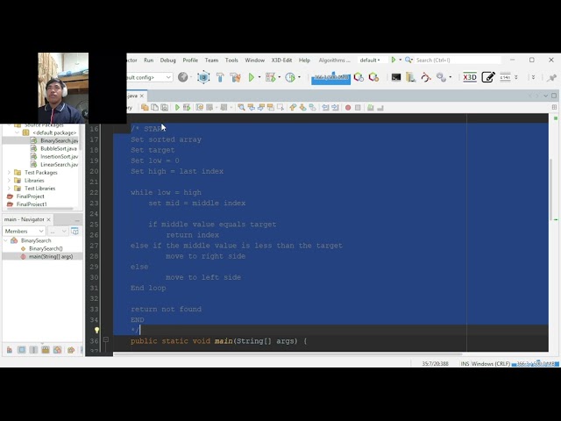Open the Run menu

click(148, 60)
